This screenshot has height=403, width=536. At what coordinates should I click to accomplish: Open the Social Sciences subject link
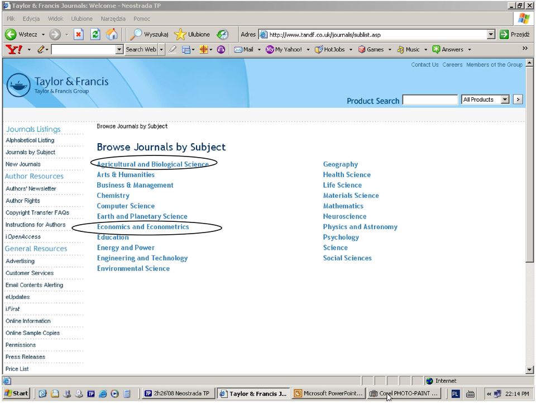point(347,258)
